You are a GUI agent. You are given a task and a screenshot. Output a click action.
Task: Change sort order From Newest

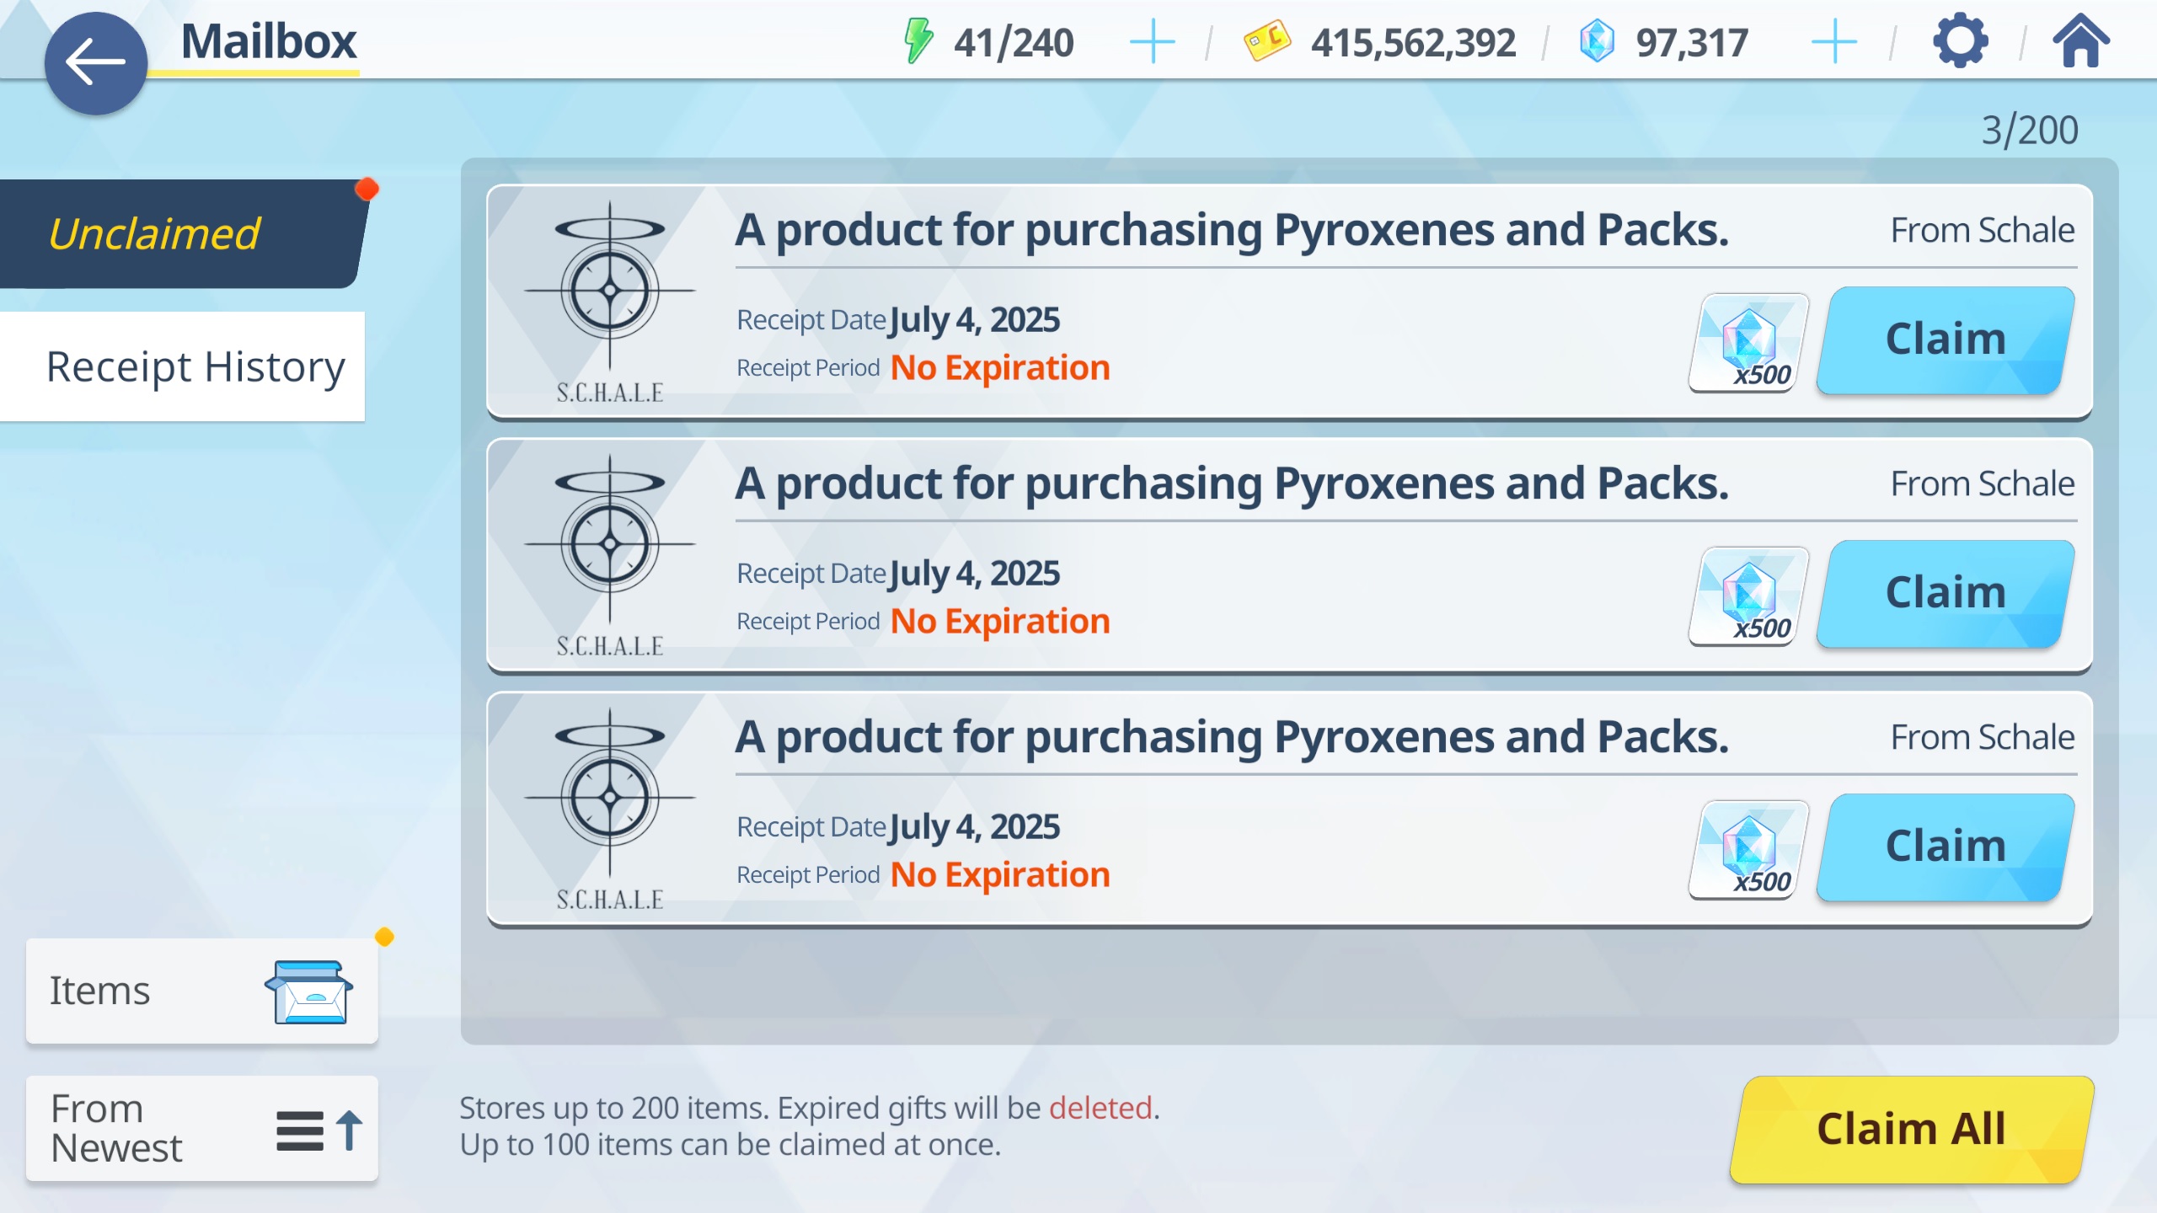tap(202, 1128)
